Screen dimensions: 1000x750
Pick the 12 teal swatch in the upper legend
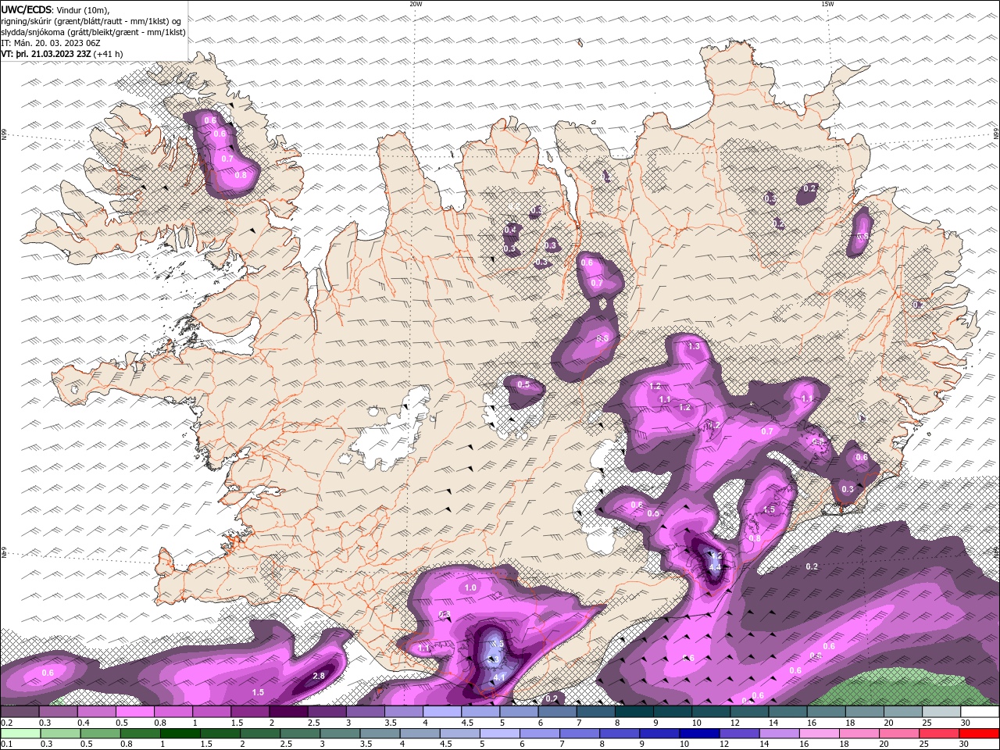coord(750,712)
